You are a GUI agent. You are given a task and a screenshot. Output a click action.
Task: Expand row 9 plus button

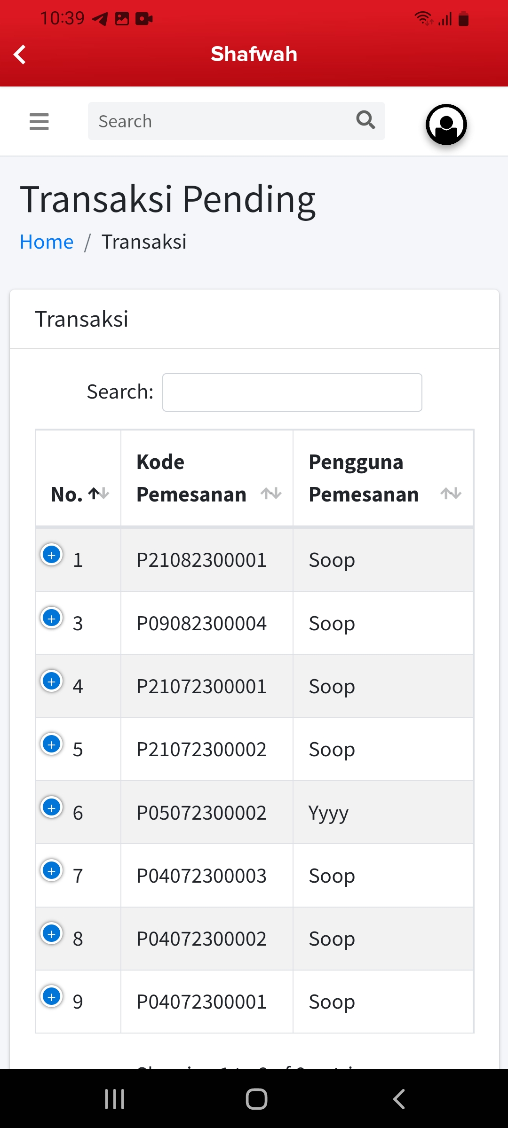click(x=52, y=997)
